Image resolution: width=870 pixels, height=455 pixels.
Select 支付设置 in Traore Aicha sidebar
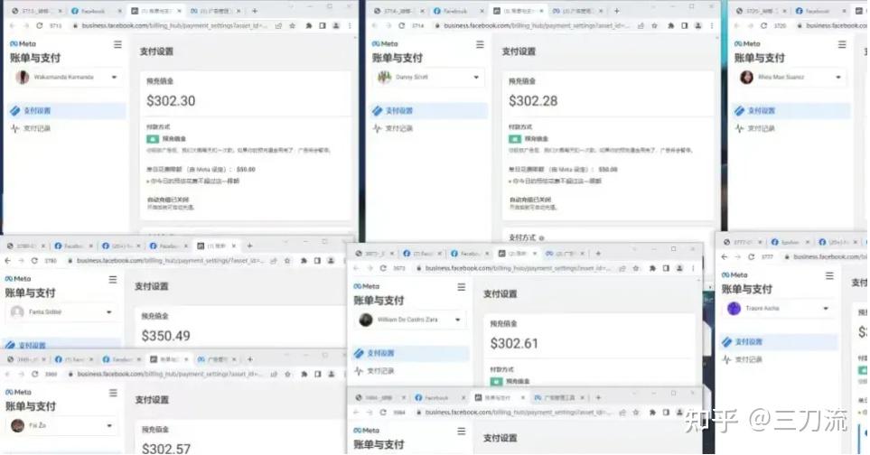point(778,342)
